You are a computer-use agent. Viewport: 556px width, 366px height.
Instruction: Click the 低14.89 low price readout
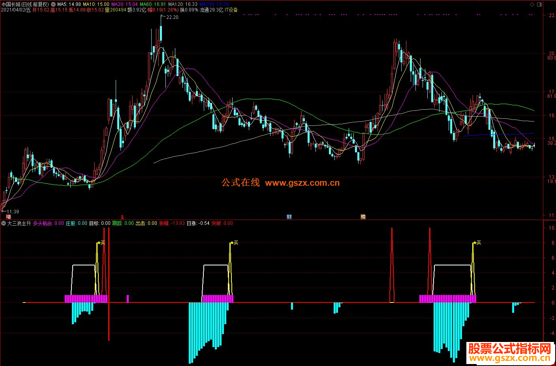point(77,10)
